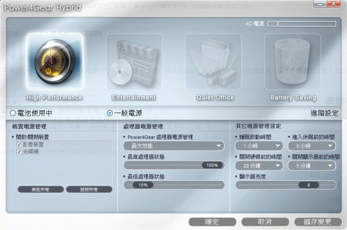Viewport: 347px width, 230px height.
Task: Open the 關閉硬碟前的時間 20 分鐘 dropdown
Action: [259, 166]
